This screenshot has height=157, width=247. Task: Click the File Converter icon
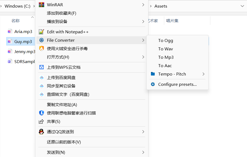[42, 40]
